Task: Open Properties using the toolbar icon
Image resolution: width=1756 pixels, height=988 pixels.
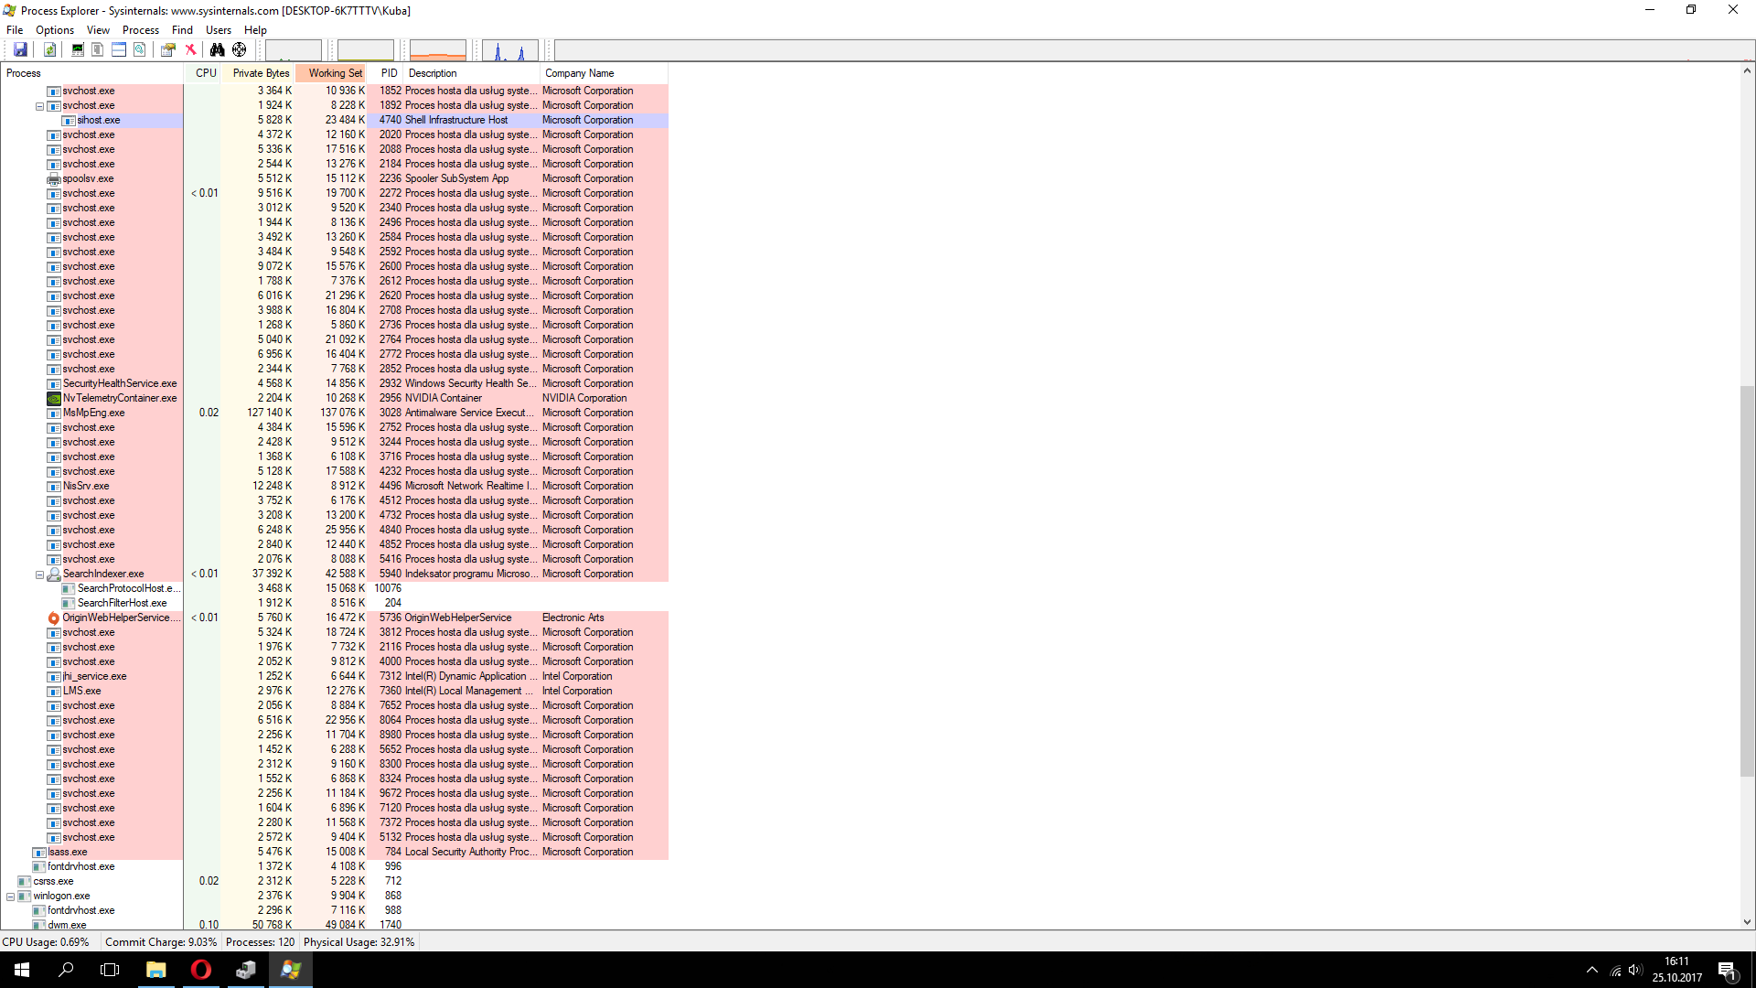Action: (168, 49)
